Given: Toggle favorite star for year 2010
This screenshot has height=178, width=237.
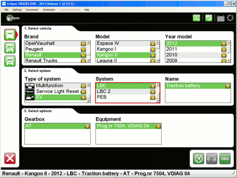Looking at the screenshot, I should coord(224,55).
